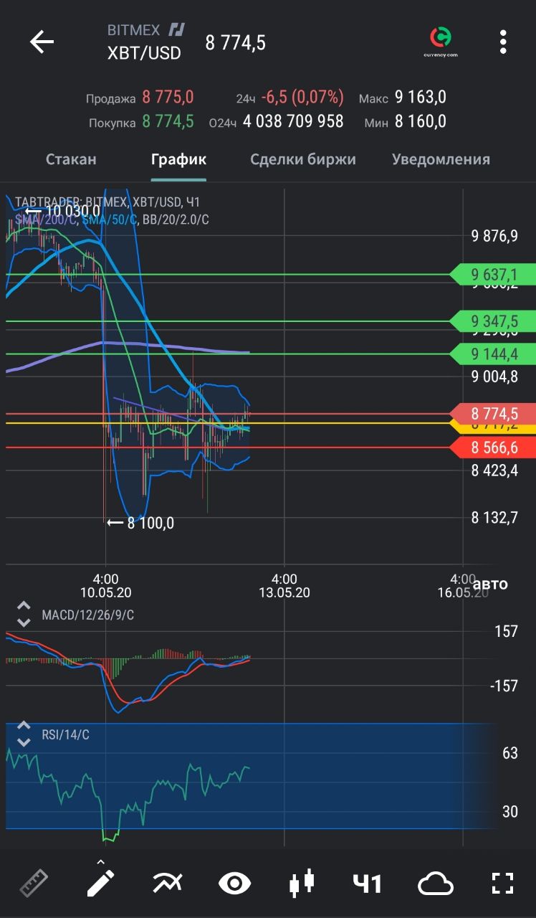This screenshot has width=536, height=918.
Task: Switch to the Сделки биржи tab
Action: pyautogui.click(x=303, y=159)
